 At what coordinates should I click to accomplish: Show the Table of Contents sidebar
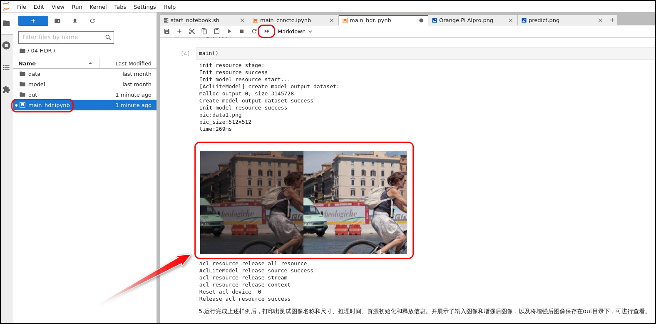tap(6, 67)
